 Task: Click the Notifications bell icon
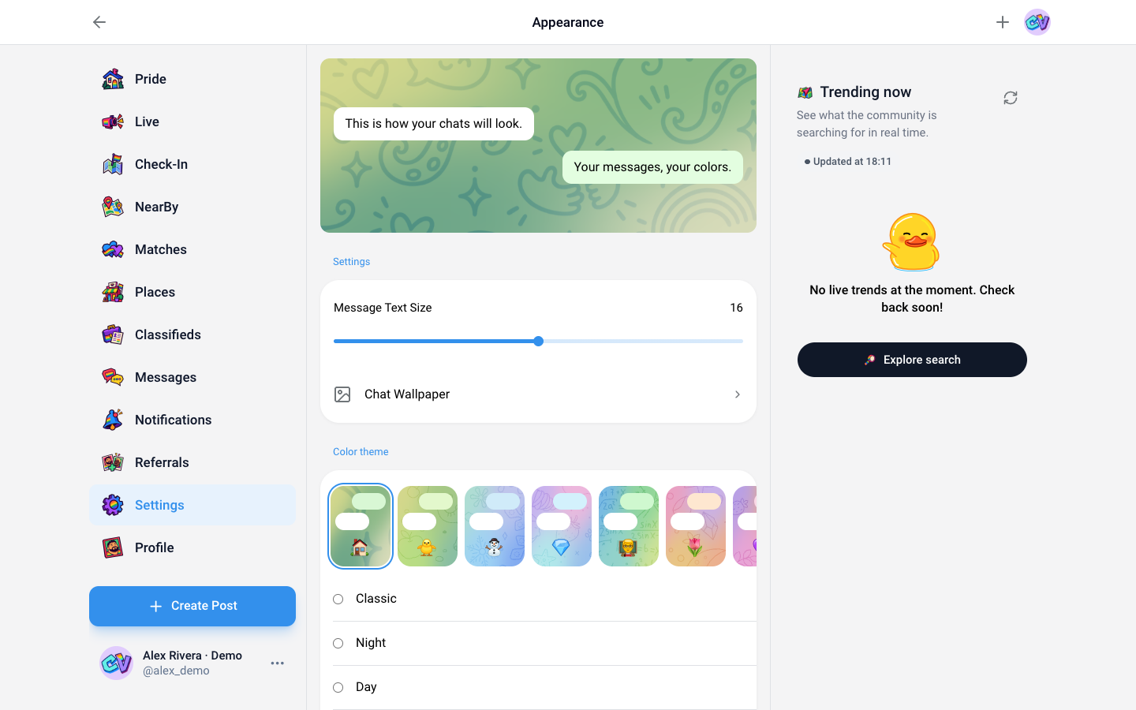[x=113, y=420]
